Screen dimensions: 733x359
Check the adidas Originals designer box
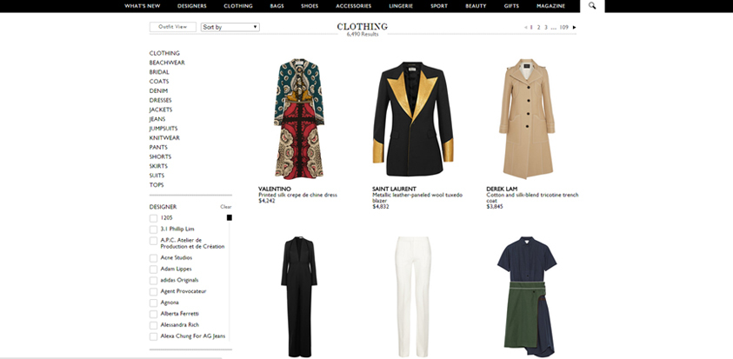click(154, 281)
